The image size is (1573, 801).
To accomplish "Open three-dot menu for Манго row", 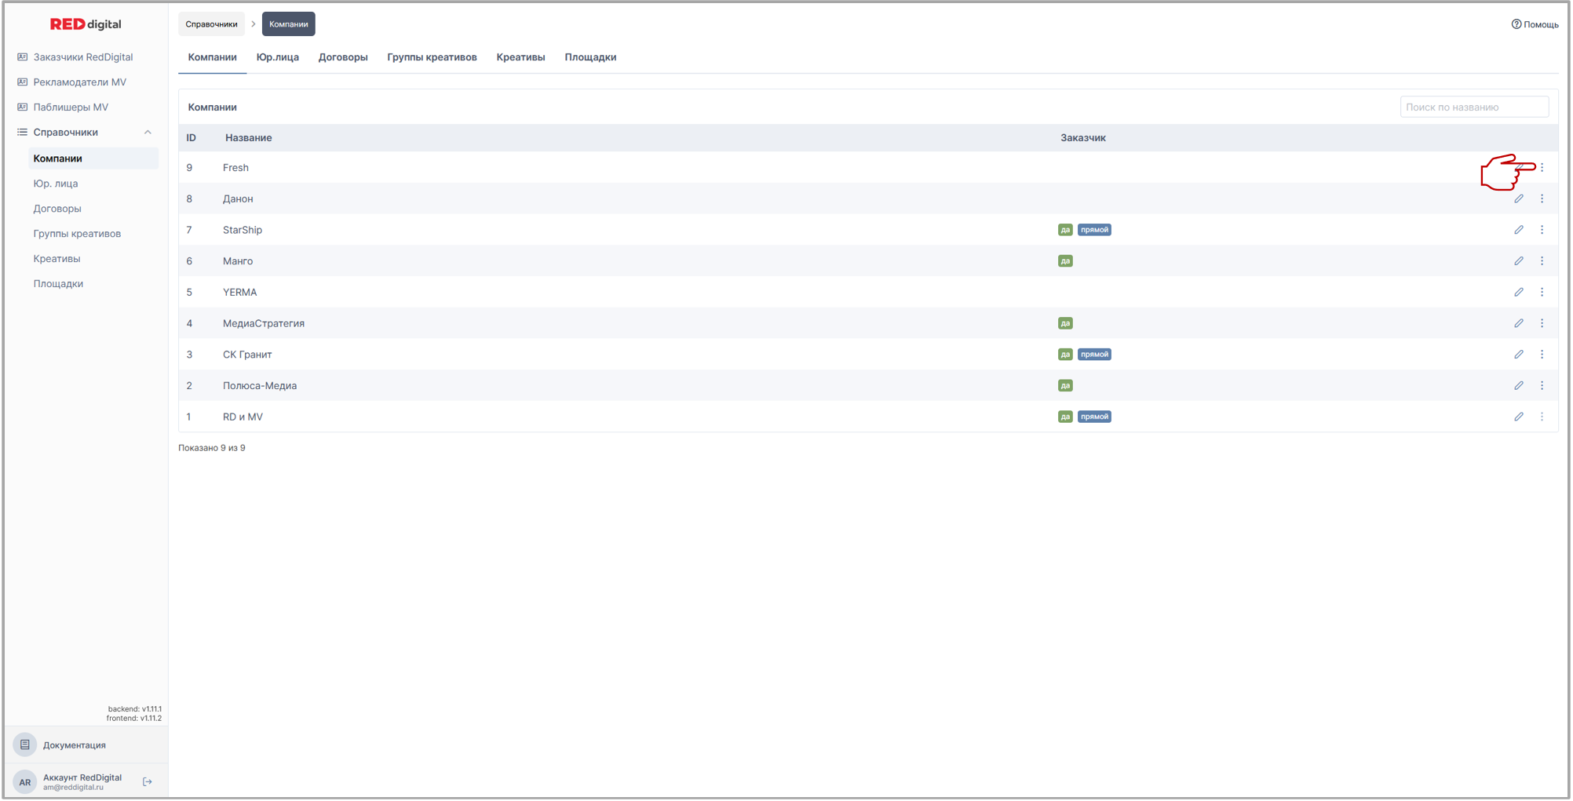I will tap(1542, 260).
